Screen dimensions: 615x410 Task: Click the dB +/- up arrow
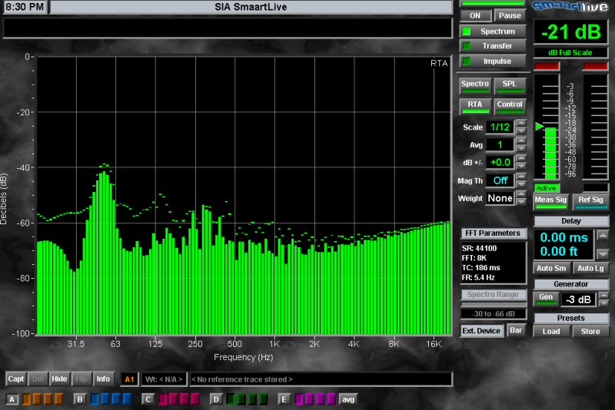[521, 158]
